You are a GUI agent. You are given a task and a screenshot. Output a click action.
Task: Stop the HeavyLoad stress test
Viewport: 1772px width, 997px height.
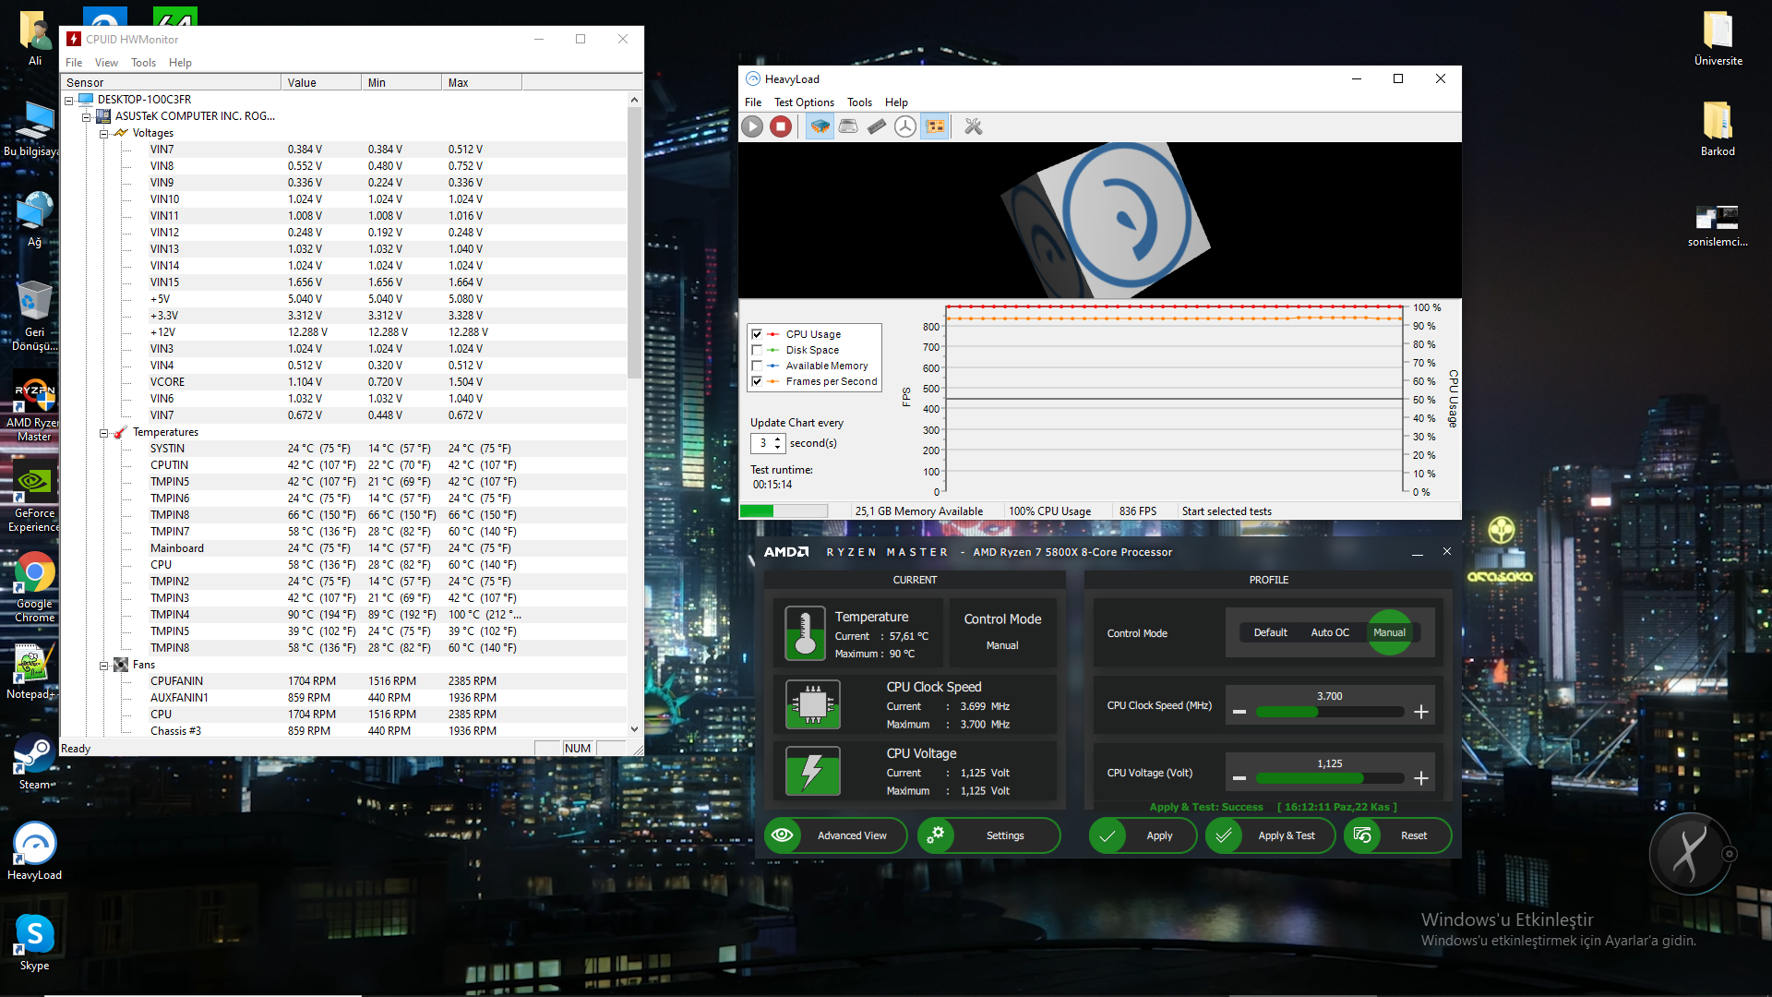[x=781, y=126]
